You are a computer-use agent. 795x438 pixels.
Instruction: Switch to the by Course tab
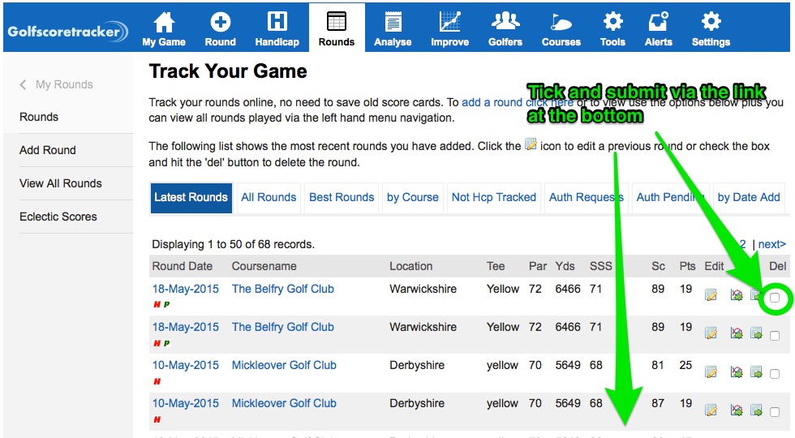pyautogui.click(x=412, y=197)
